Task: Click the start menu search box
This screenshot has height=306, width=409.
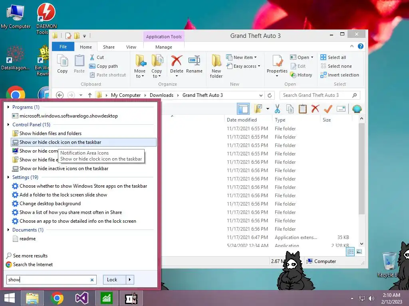Action: click(x=52, y=280)
